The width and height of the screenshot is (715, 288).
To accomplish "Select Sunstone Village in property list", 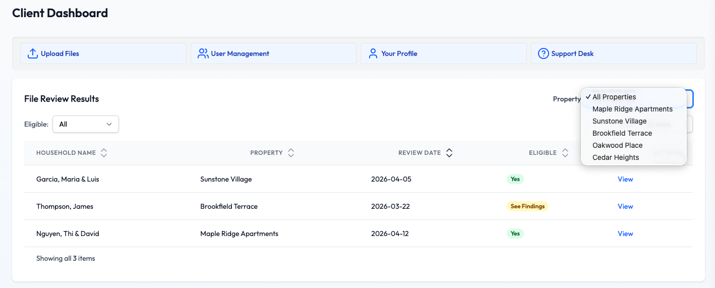I will click(619, 121).
